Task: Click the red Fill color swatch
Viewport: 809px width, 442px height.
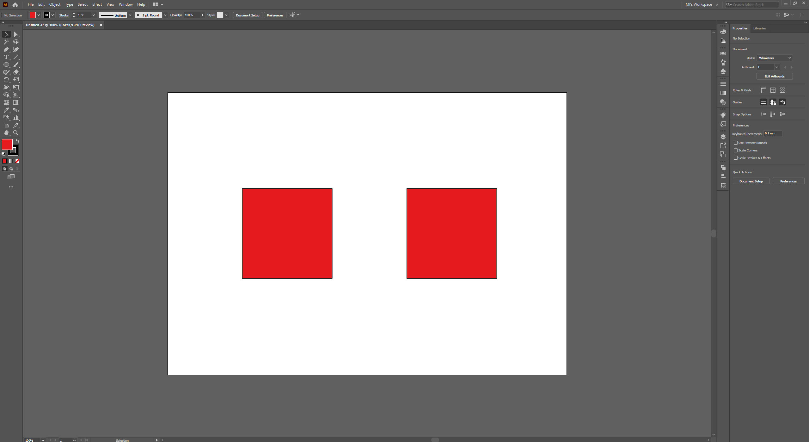Action: click(7, 144)
